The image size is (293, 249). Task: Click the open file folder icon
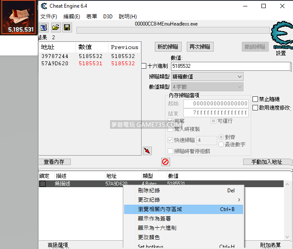tap(55, 28)
